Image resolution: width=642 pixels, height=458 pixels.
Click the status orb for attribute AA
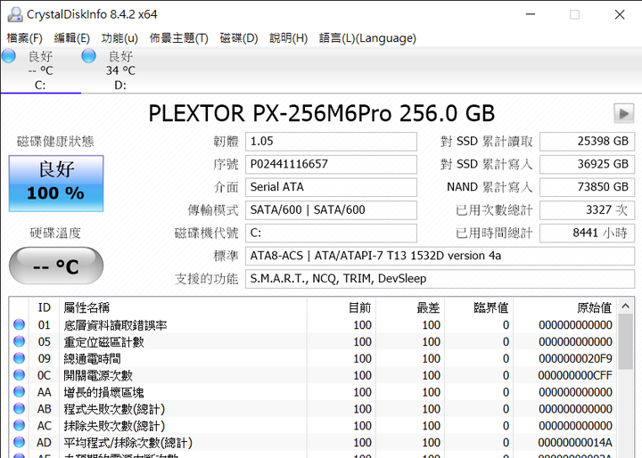19,392
